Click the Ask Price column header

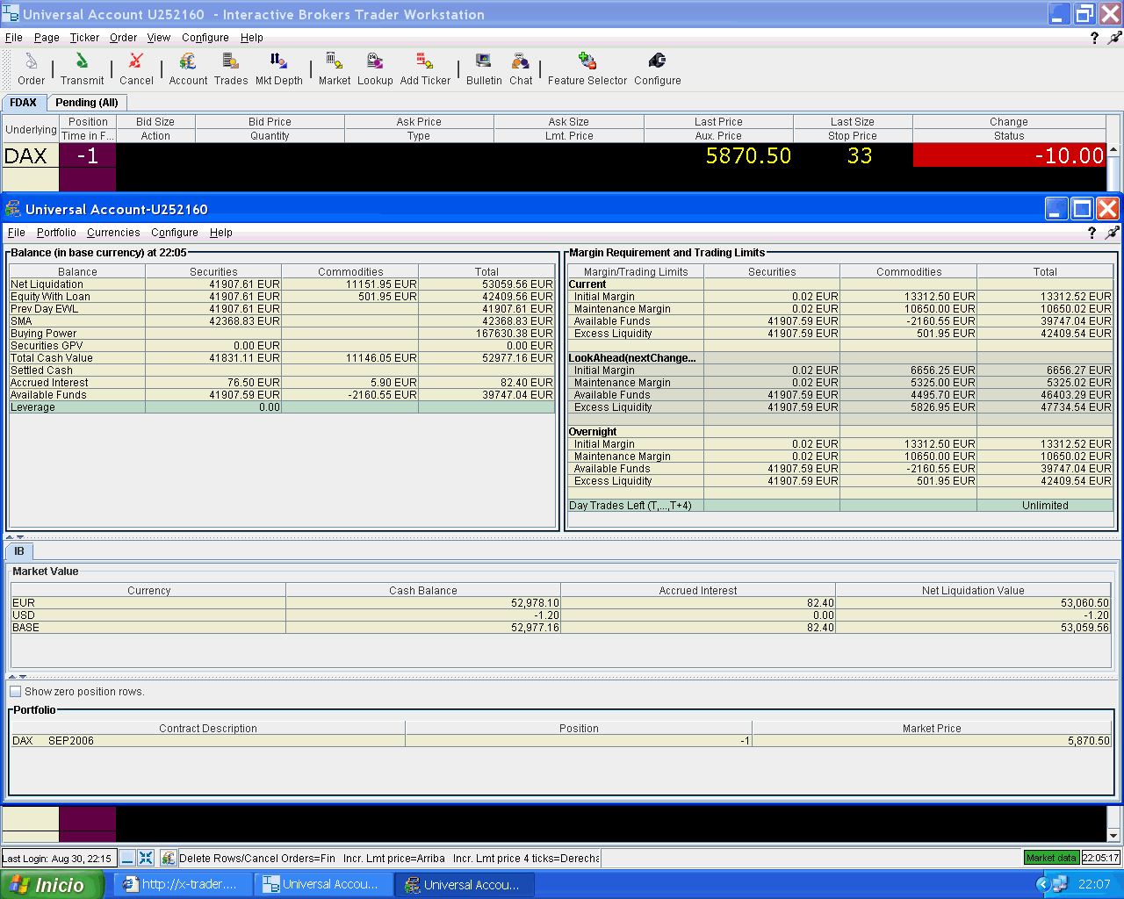(x=419, y=122)
